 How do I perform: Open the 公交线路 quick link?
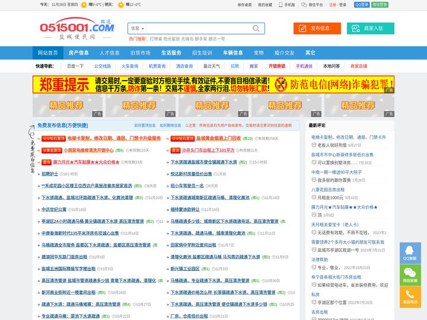coord(103,66)
